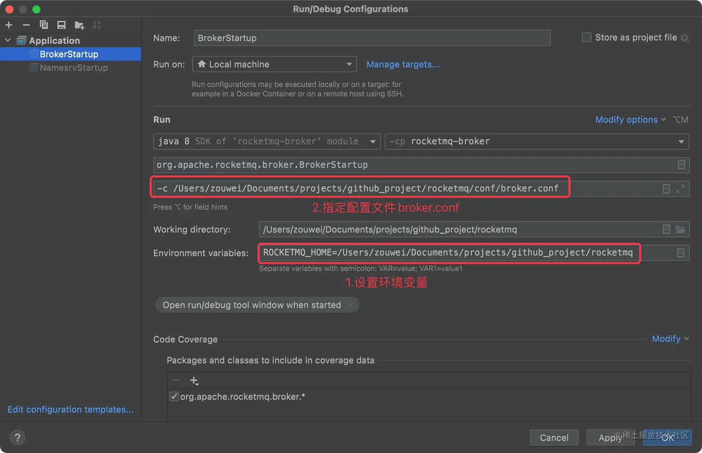Open the Modify options menu
The width and height of the screenshot is (702, 453).
630,120
